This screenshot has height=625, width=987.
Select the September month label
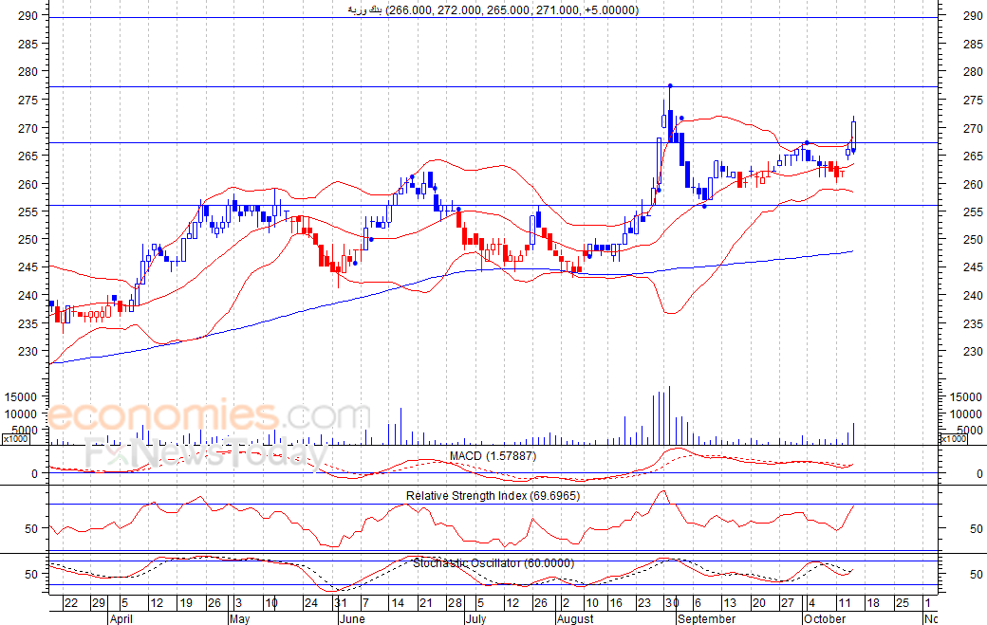pyautogui.click(x=706, y=618)
